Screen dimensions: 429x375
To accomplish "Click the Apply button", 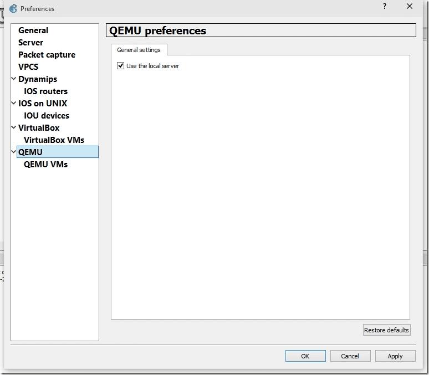I will [x=395, y=356].
